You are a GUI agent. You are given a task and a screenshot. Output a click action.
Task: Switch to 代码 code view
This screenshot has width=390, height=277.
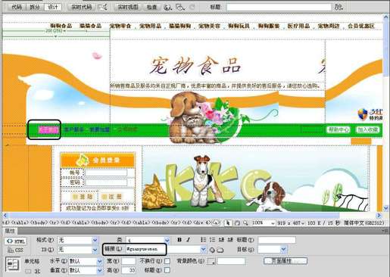tap(17, 7)
